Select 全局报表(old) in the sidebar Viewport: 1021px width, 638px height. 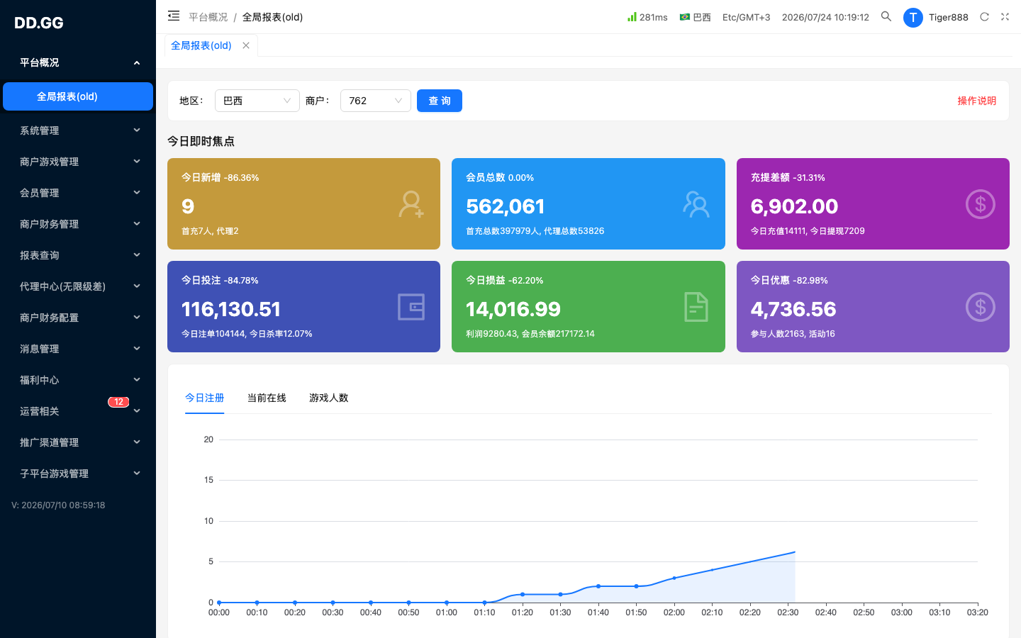pyautogui.click(x=78, y=96)
